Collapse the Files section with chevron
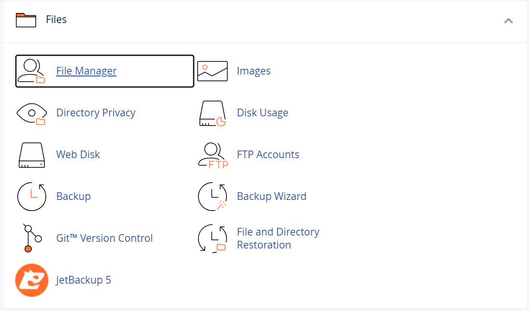 [508, 21]
